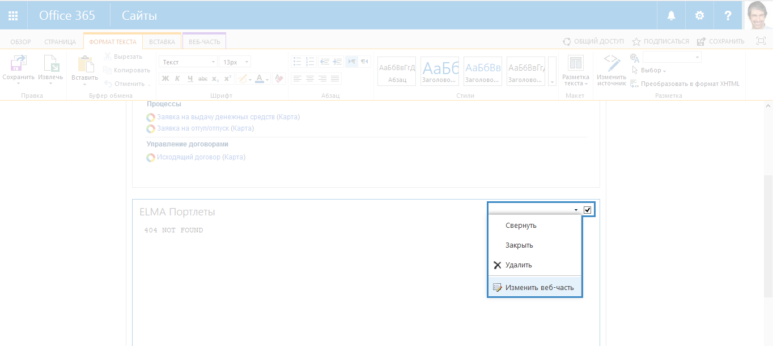Click the focus on content icon

click(761, 41)
